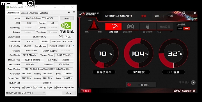Screen dimensions: 202x102
Task: Click the 專家模式 expert mode label
Action: (184, 82)
